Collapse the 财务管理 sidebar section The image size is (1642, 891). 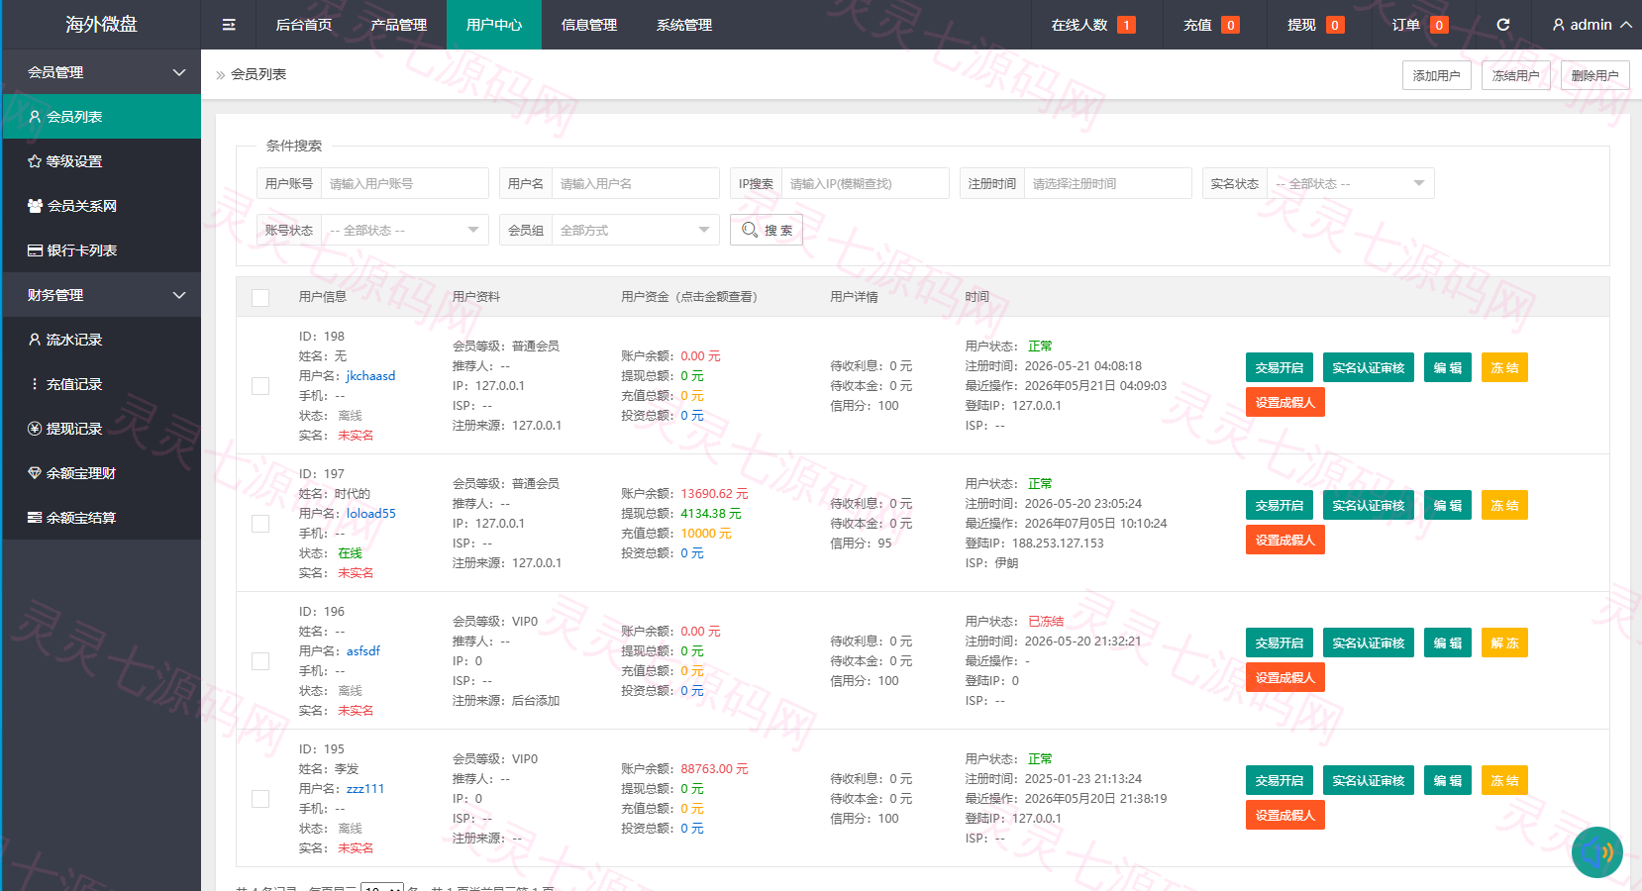pos(101,295)
